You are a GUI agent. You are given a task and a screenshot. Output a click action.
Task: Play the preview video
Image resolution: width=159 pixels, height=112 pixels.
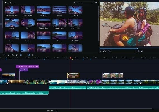139,51
